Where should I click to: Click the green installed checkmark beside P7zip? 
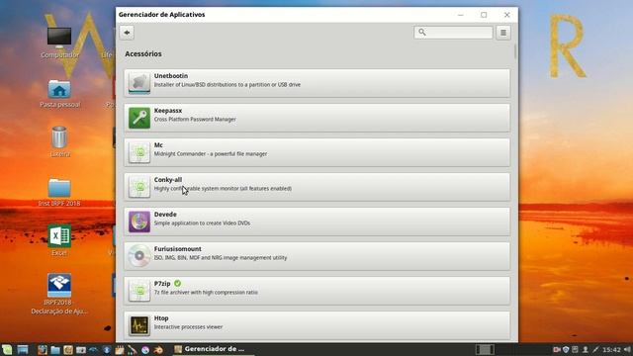pyautogui.click(x=178, y=284)
